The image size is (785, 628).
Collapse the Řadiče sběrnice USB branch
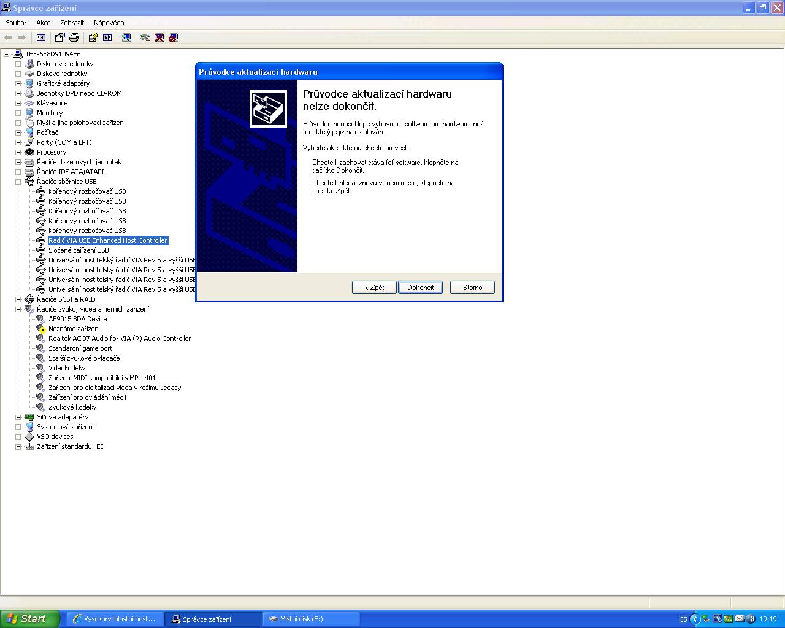pyautogui.click(x=18, y=182)
